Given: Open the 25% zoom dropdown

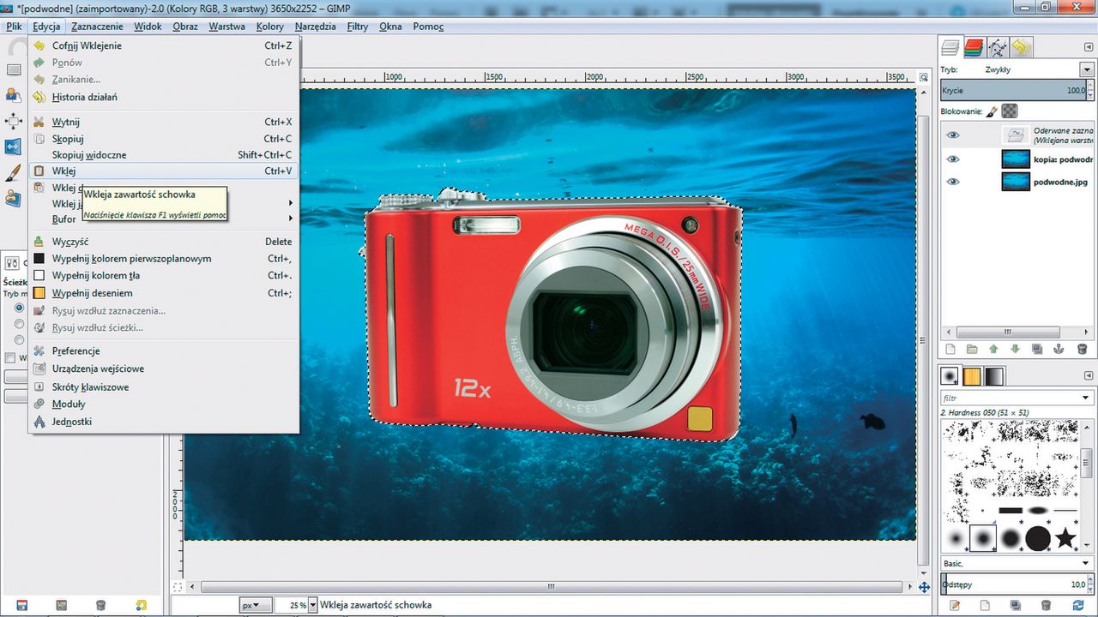Looking at the screenshot, I should click(312, 605).
